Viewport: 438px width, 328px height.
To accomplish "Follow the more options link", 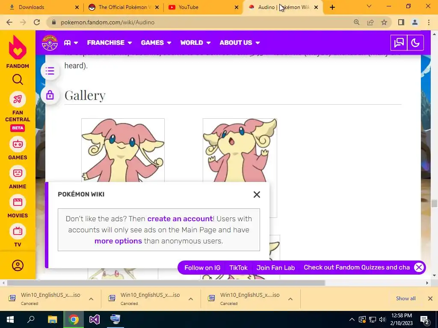I will (x=118, y=241).
